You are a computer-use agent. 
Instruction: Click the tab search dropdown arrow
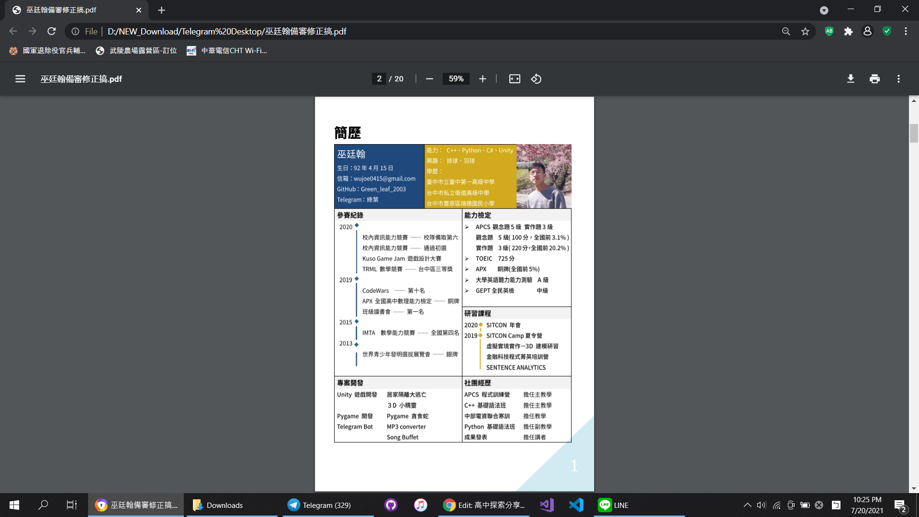point(824,10)
